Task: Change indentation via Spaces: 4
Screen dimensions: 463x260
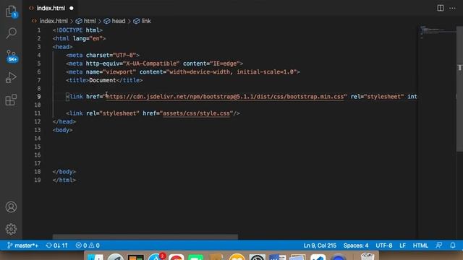Action: [x=356, y=246]
